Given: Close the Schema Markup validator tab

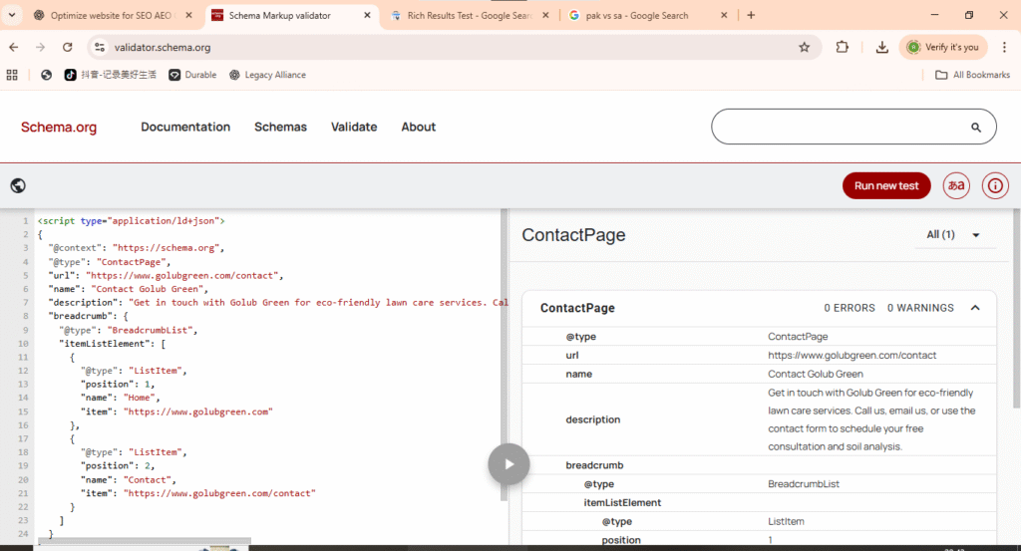Looking at the screenshot, I should (367, 15).
